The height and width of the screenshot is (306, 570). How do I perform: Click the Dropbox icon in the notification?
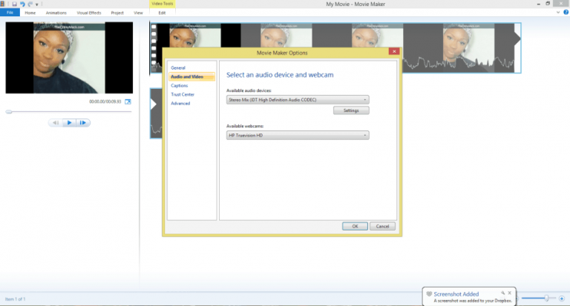[x=429, y=294]
